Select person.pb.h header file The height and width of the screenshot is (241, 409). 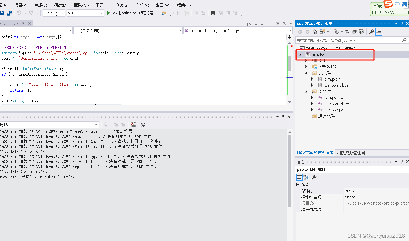(x=336, y=85)
